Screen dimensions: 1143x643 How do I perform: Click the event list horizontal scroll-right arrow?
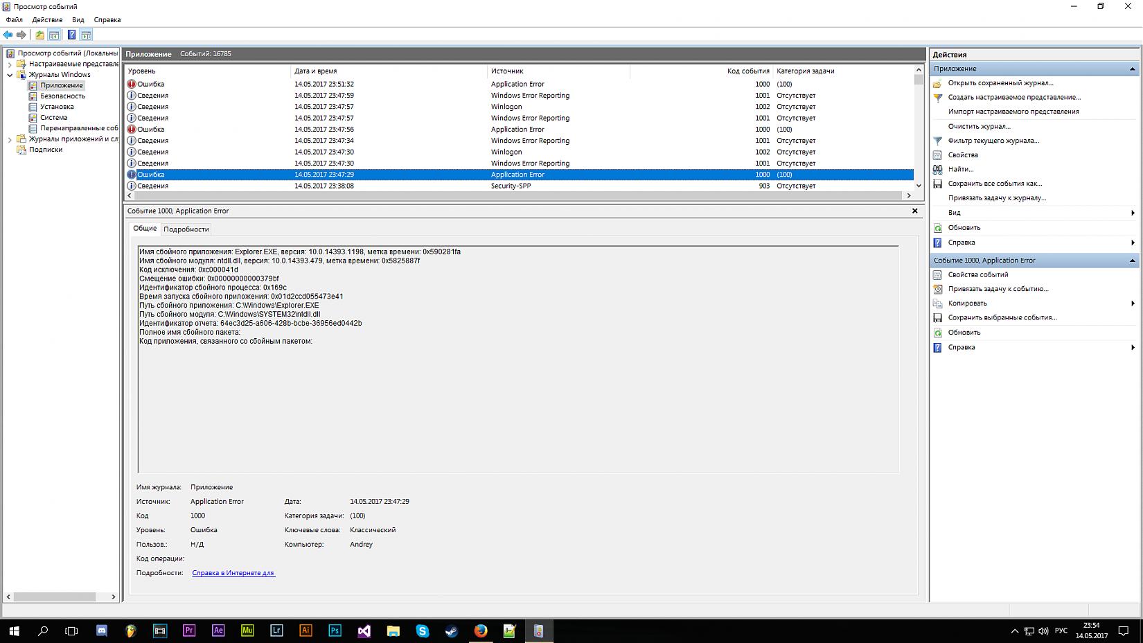[909, 195]
